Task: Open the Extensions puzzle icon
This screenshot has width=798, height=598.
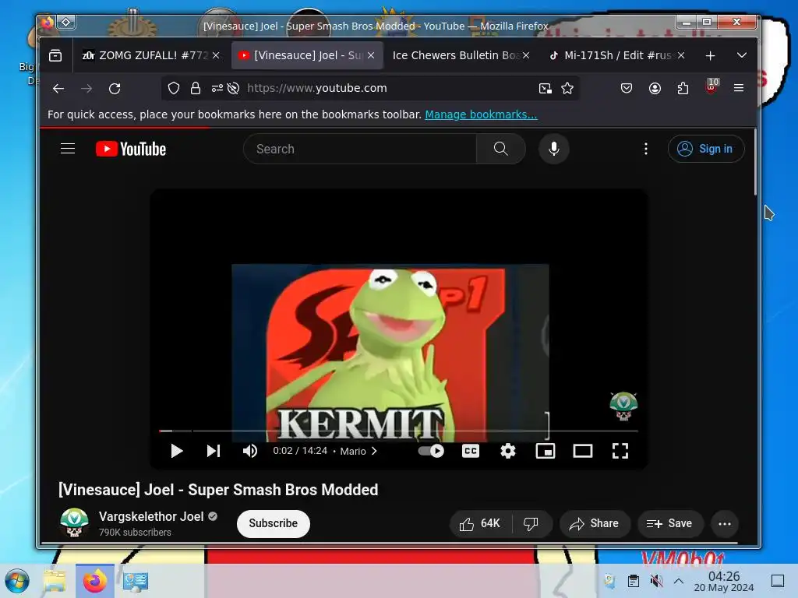Action: tap(683, 89)
